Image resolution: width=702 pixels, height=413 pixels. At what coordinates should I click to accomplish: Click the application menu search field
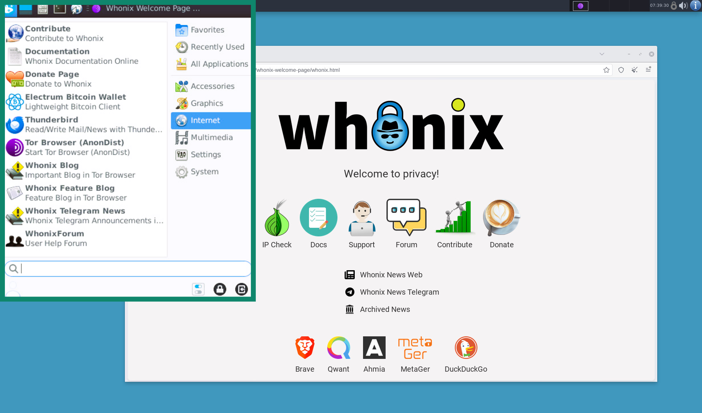click(x=128, y=269)
